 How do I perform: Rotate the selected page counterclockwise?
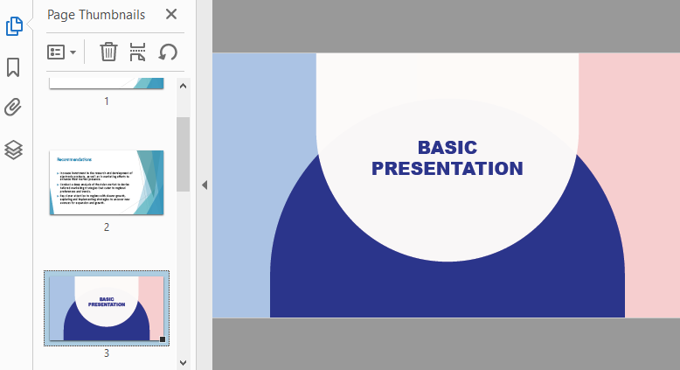click(x=168, y=52)
